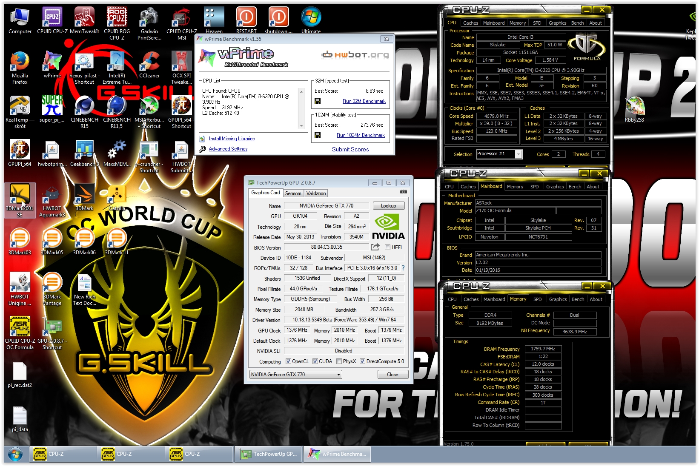
Task: Click the Close button in GPU-Z
Action: click(x=392, y=375)
